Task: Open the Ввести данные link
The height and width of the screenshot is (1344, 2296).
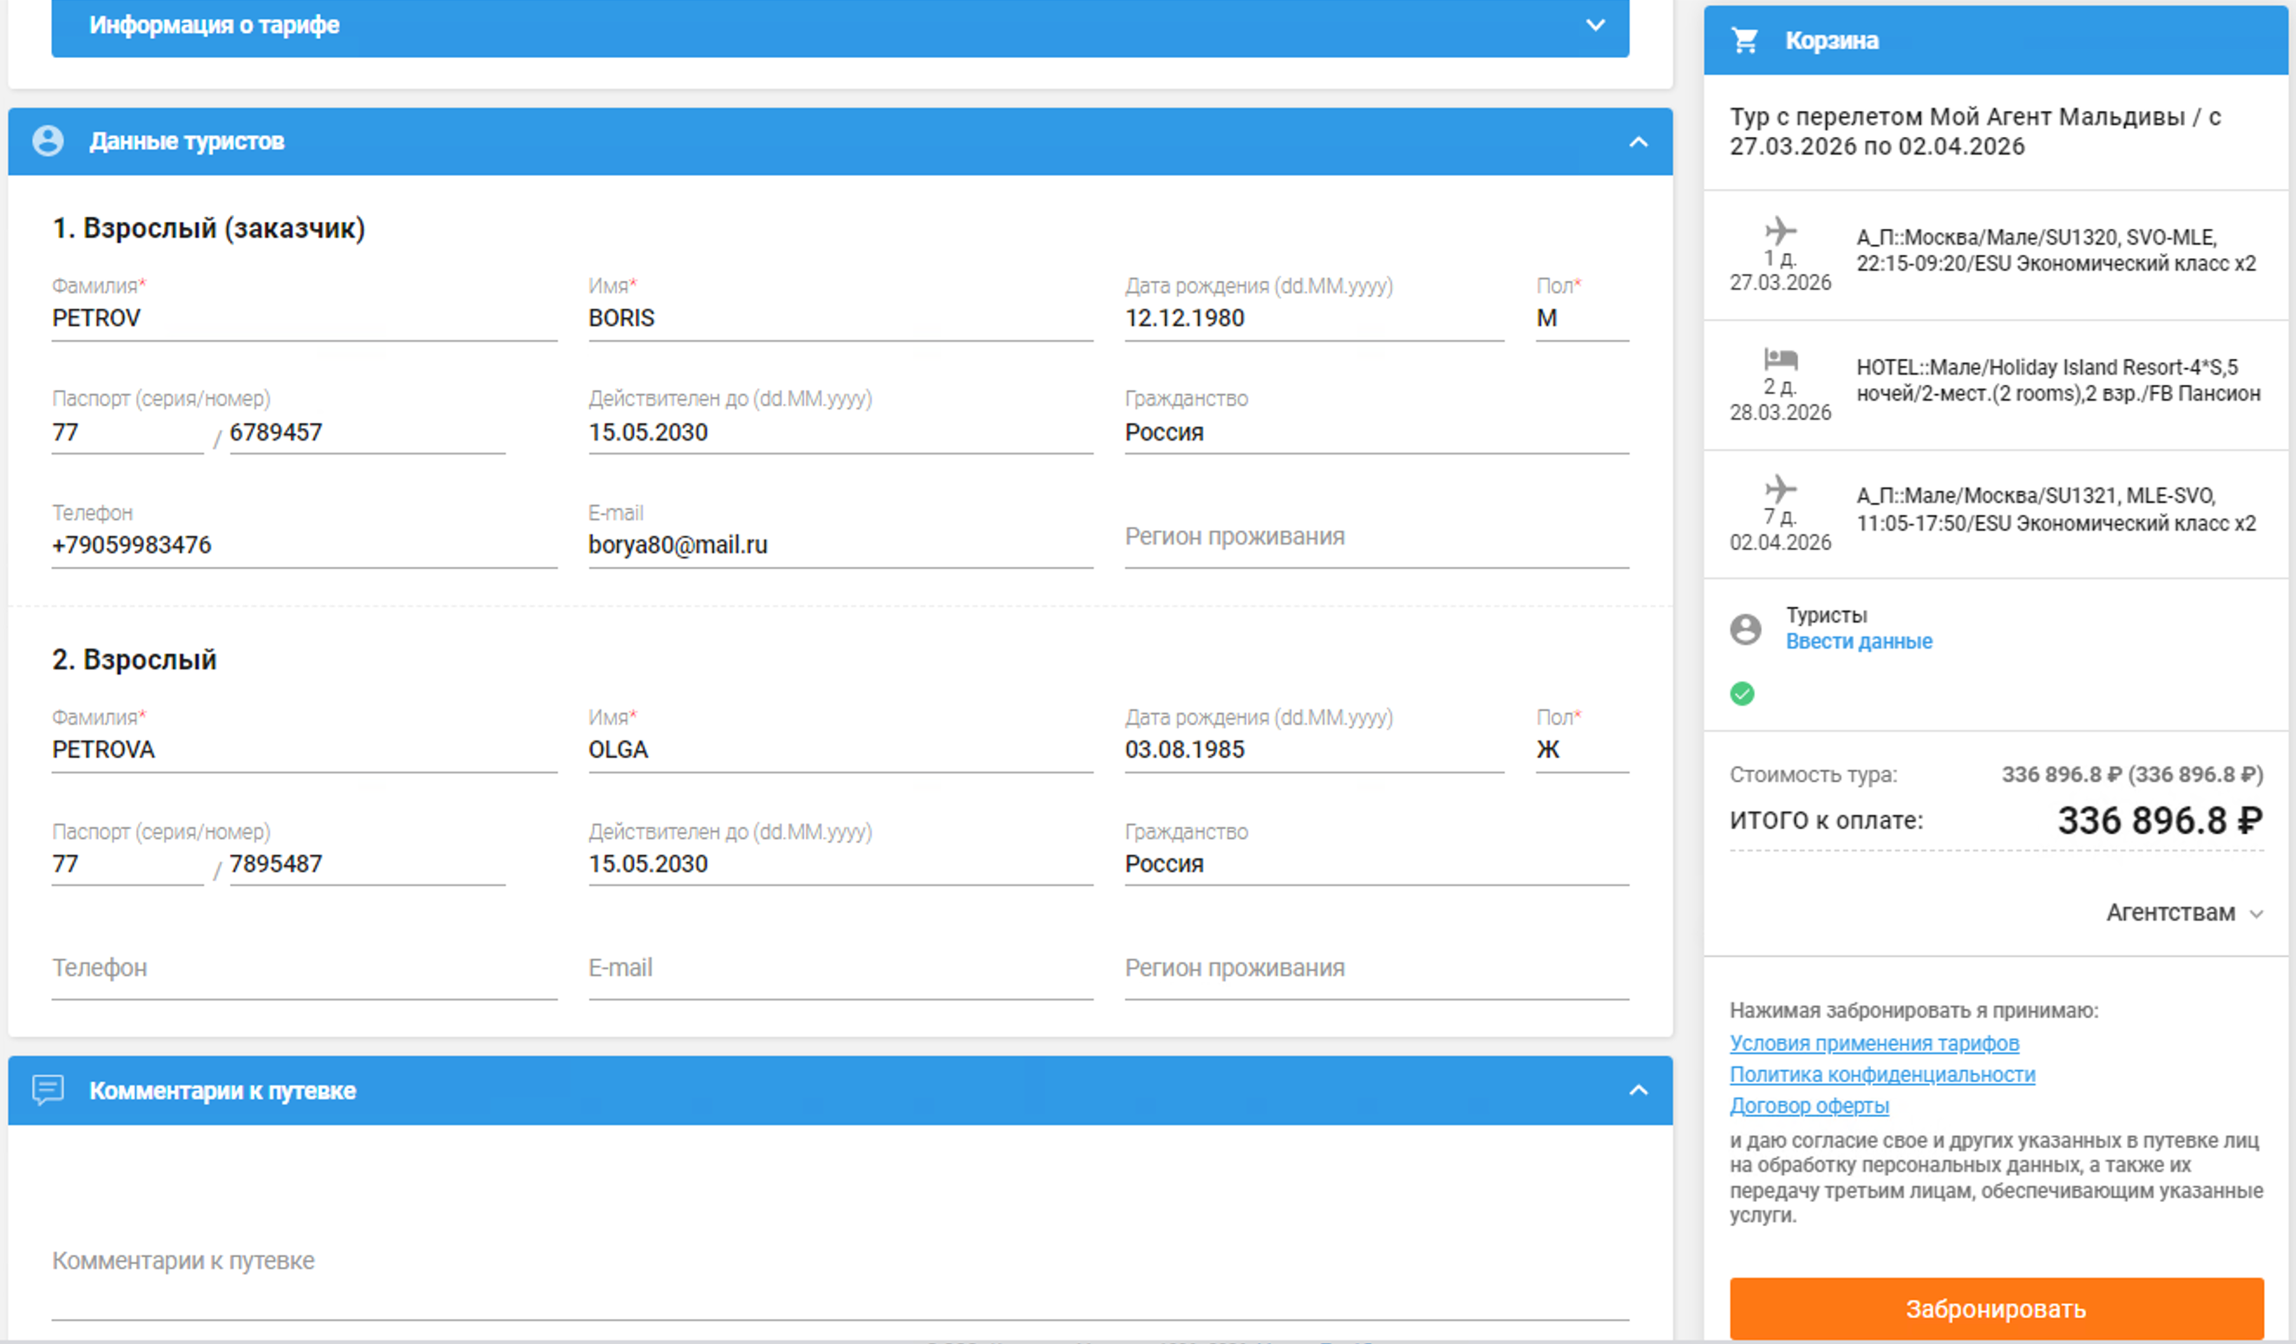Action: pos(1858,642)
